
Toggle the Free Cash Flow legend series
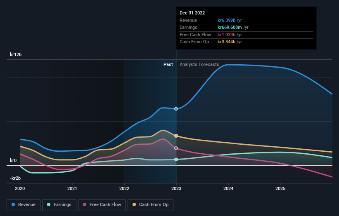point(102,205)
